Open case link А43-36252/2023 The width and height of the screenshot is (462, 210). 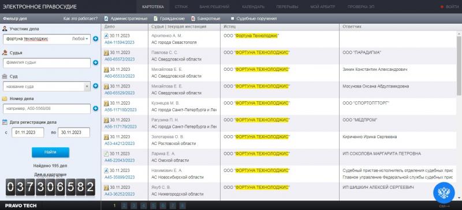pyautogui.click(x=120, y=194)
